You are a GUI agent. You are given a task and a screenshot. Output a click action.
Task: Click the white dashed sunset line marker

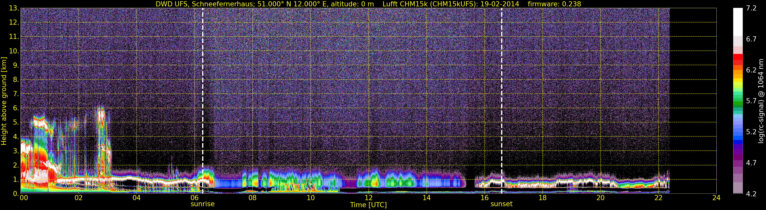click(502, 101)
